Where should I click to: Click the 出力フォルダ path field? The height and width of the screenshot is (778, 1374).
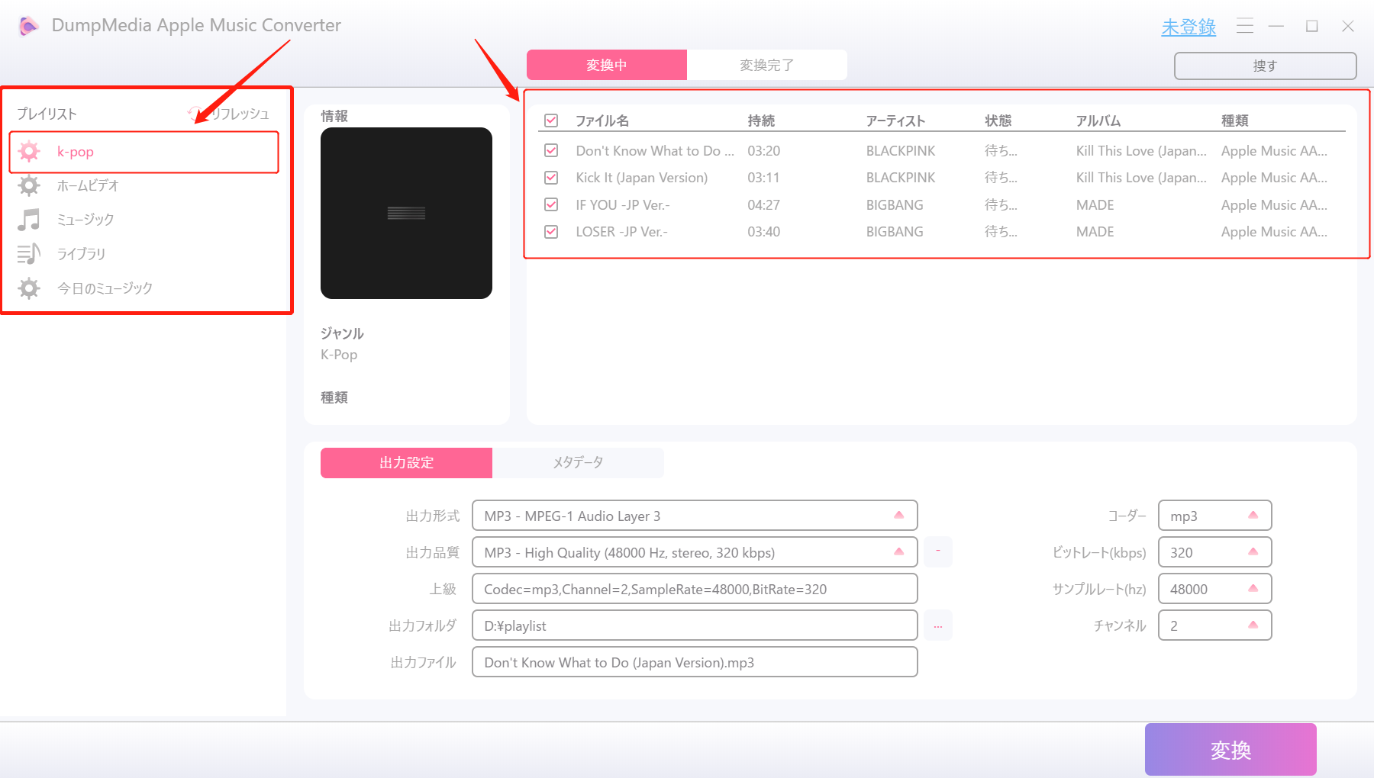(x=695, y=625)
